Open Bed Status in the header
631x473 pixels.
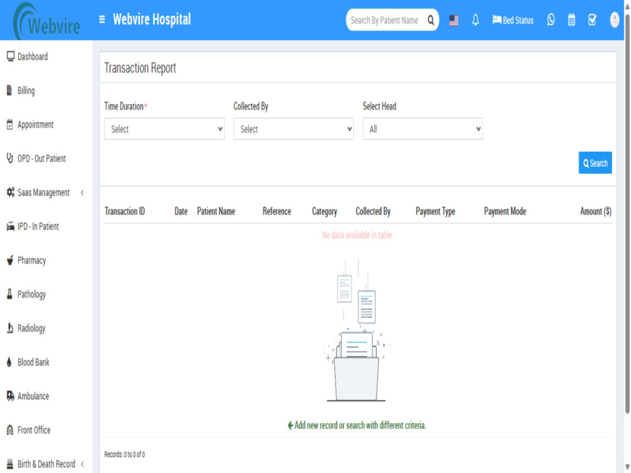coord(512,20)
